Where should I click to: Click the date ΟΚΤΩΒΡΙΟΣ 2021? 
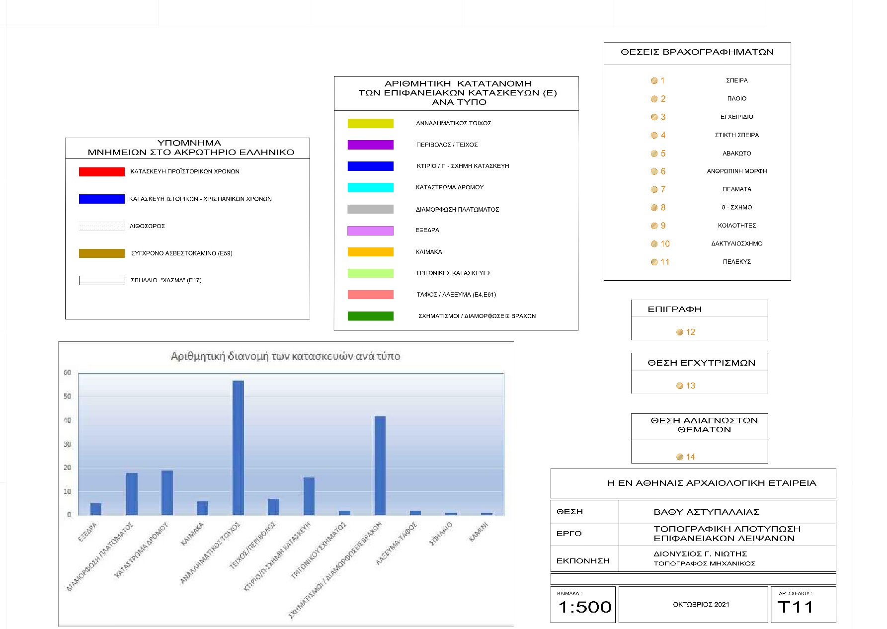701,605
